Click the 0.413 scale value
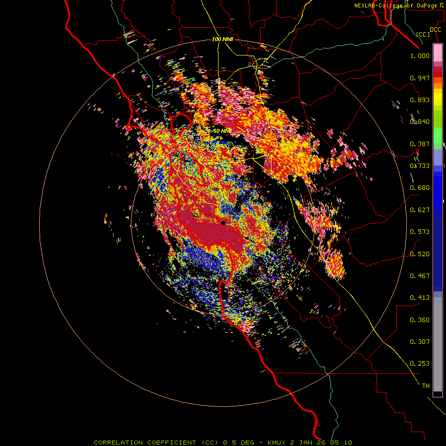Viewport: 446px width, 446px height. pos(420,298)
